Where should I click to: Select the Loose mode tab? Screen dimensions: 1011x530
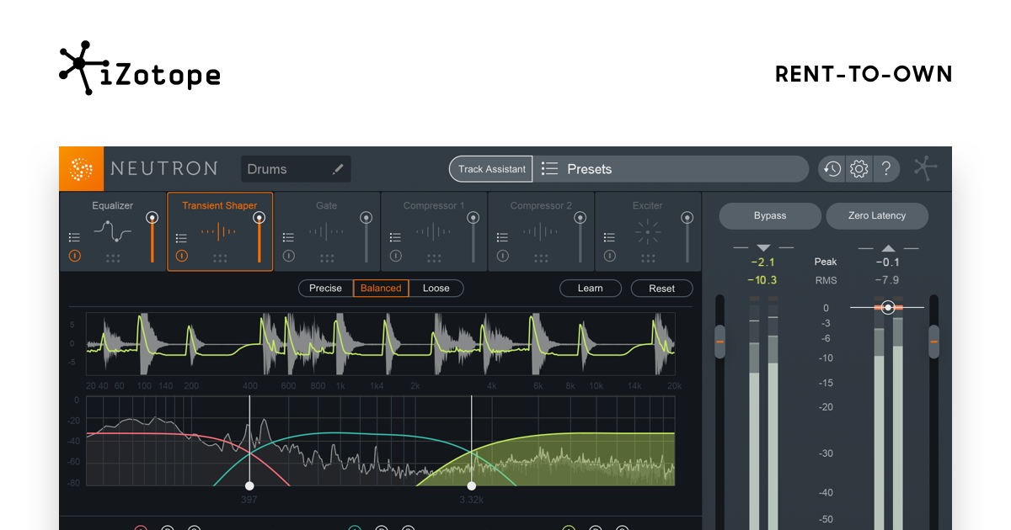click(x=436, y=288)
